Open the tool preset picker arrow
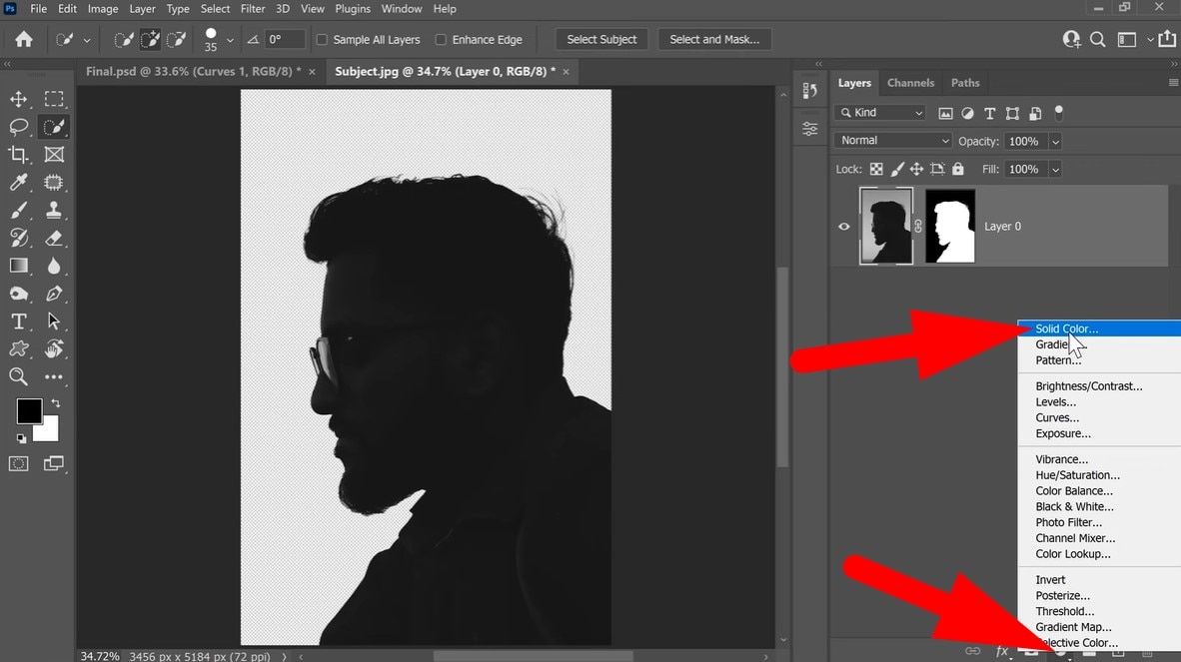This screenshot has height=662, width=1181. point(87,40)
